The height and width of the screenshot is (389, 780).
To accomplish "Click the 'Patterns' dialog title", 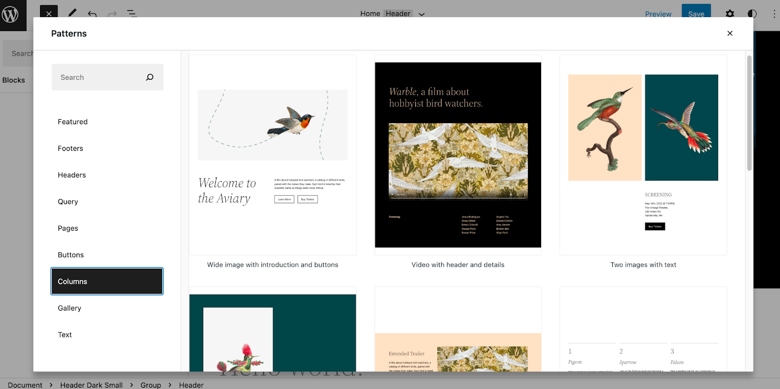I will pos(69,34).
